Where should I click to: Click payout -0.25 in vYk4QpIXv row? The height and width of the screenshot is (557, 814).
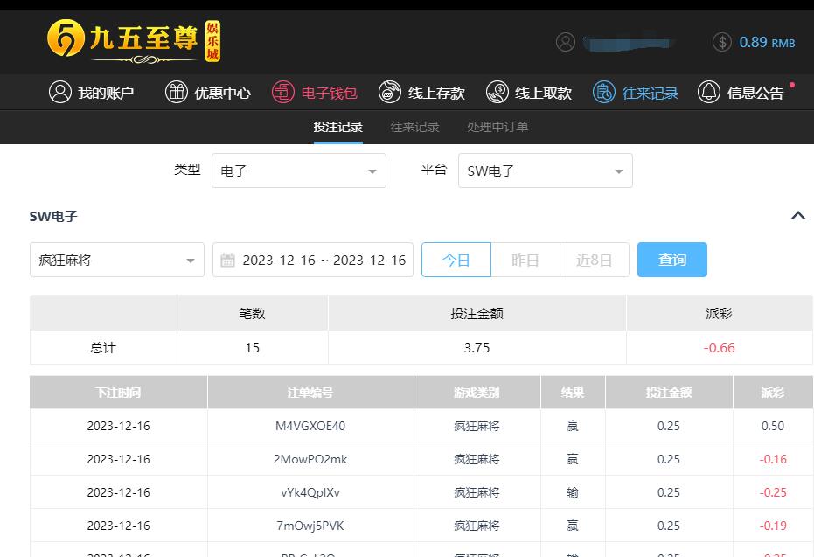coord(773,492)
